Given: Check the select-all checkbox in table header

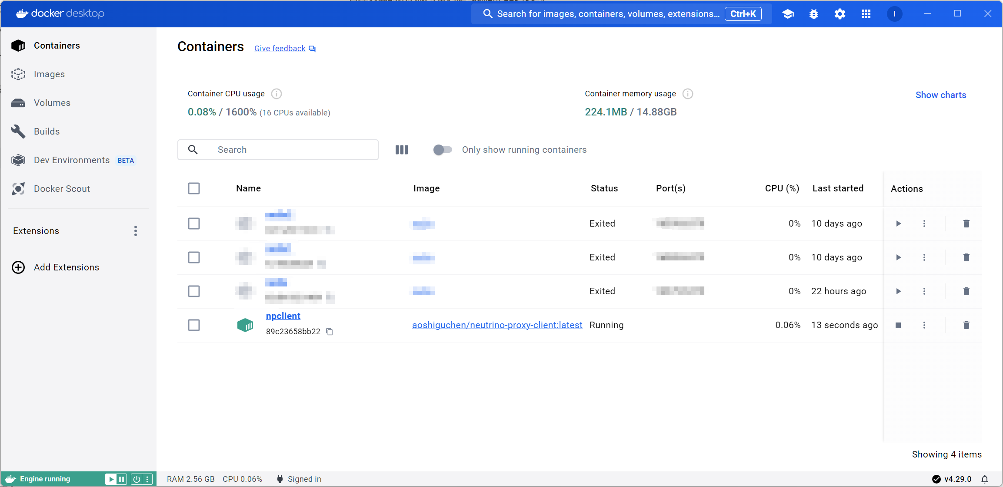Looking at the screenshot, I should [x=194, y=188].
